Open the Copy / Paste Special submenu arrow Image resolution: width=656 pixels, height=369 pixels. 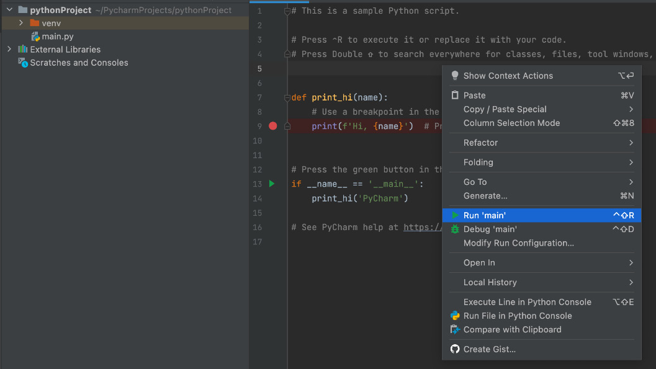tap(631, 109)
